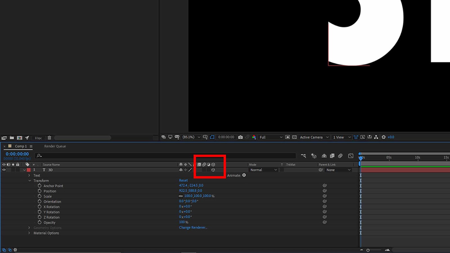Viewport: 450px width, 253px height.
Task: Toggle the Orientation stopwatch
Action: click(40, 201)
